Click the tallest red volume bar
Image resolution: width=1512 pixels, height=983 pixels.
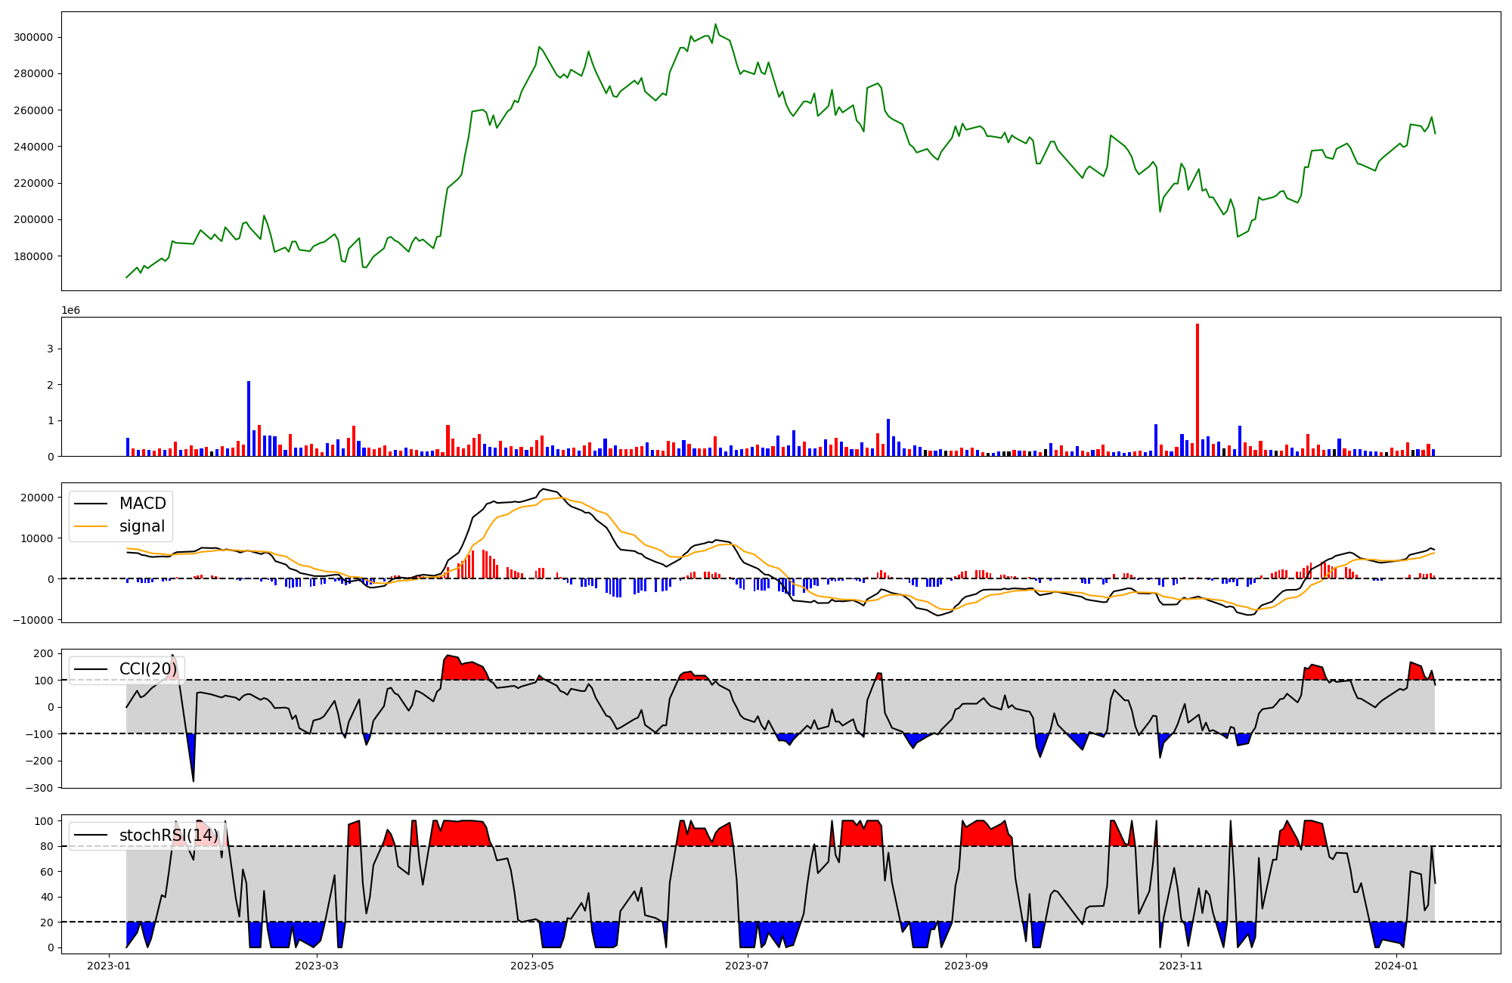tap(1198, 389)
